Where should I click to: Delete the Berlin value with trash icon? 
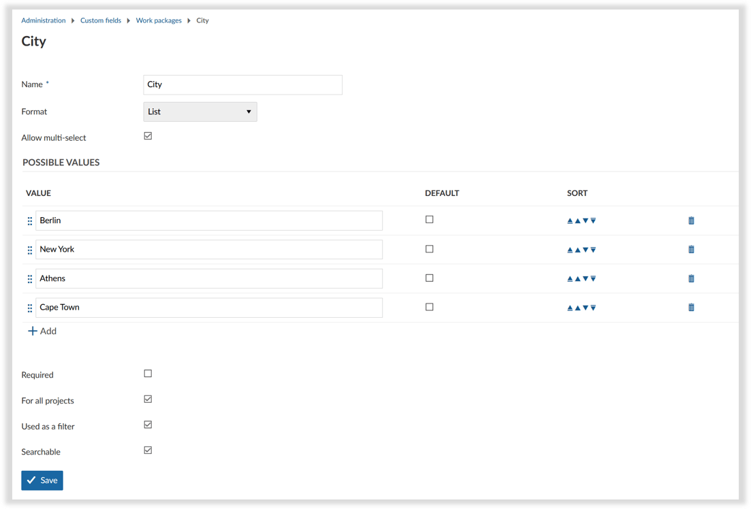[x=691, y=220]
